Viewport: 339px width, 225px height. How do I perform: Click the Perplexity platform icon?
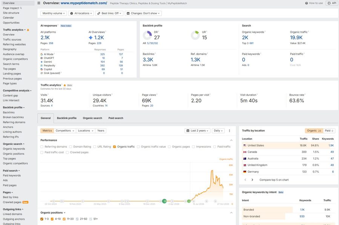[41, 66]
